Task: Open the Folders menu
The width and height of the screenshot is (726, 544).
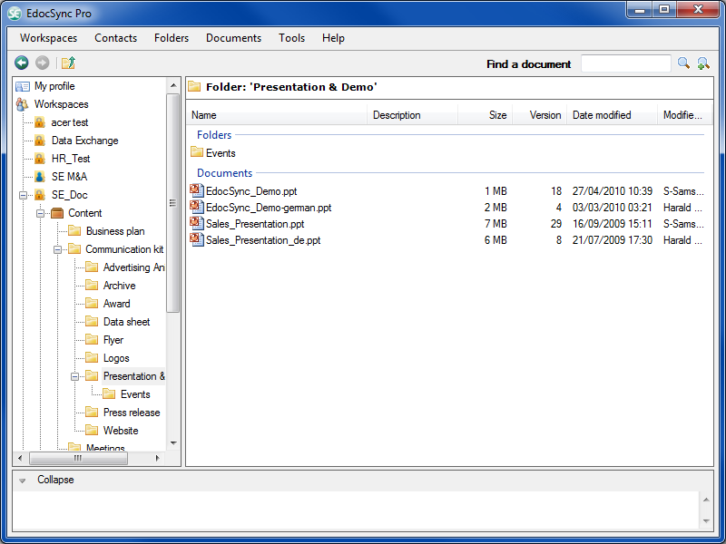Action: click(x=172, y=38)
